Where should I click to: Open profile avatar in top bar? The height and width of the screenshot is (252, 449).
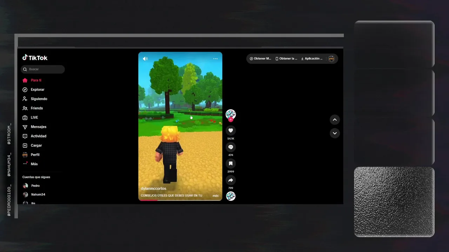(x=331, y=59)
